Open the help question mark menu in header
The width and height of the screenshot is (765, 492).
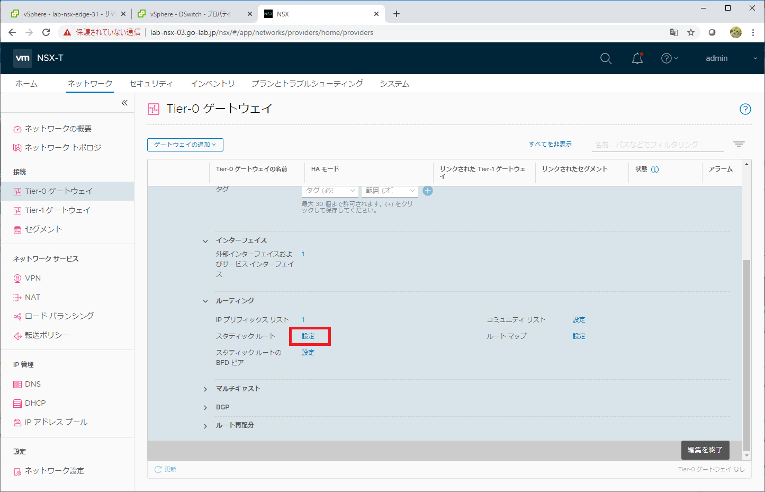click(x=669, y=58)
